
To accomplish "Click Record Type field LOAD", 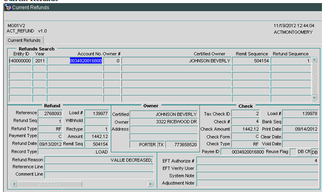I will click(74, 152).
